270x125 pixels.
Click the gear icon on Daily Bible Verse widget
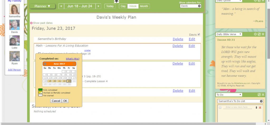[x=255, y=34]
